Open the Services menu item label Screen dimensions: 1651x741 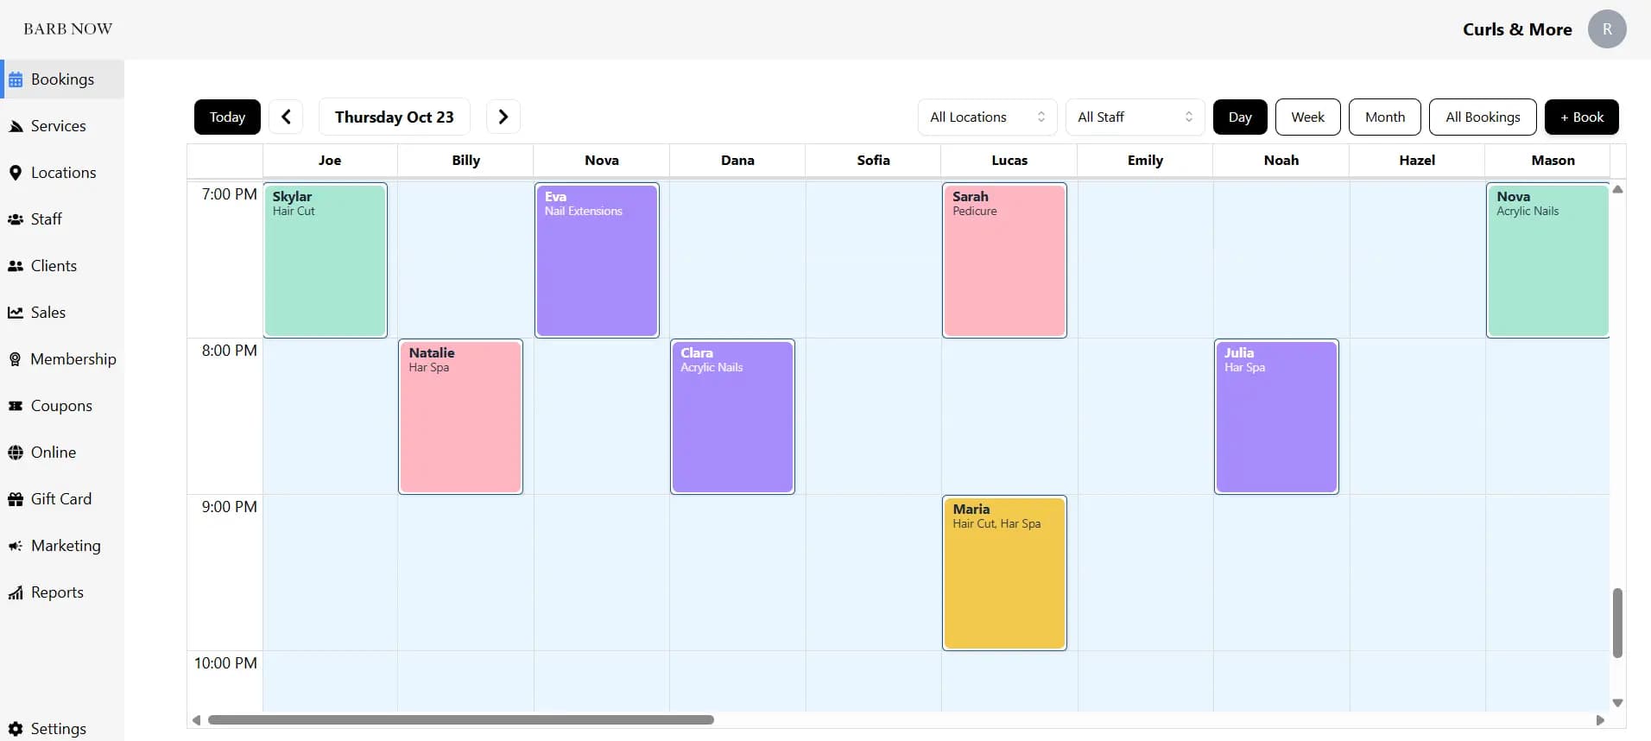click(x=59, y=126)
